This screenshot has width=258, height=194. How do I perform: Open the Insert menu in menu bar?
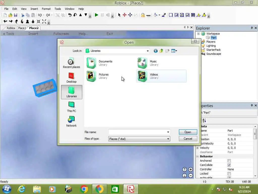pos(34,9)
